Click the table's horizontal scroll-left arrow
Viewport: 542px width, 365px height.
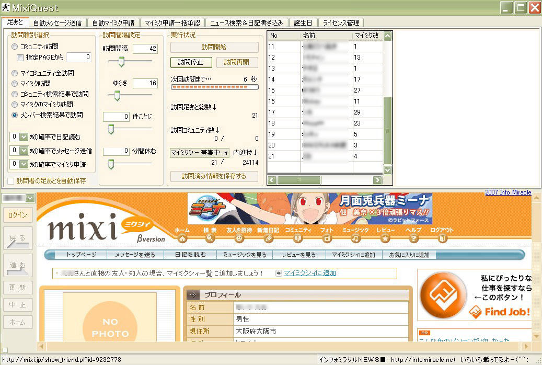(272, 180)
